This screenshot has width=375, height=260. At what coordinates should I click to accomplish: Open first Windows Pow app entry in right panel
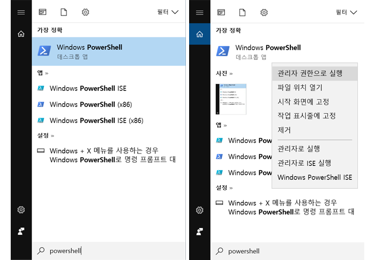point(242,141)
